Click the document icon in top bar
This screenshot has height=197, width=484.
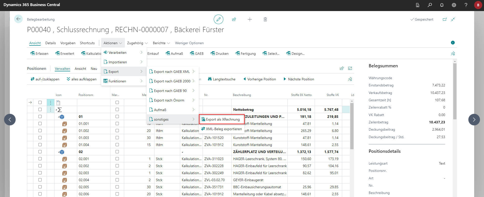[x=418, y=5]
